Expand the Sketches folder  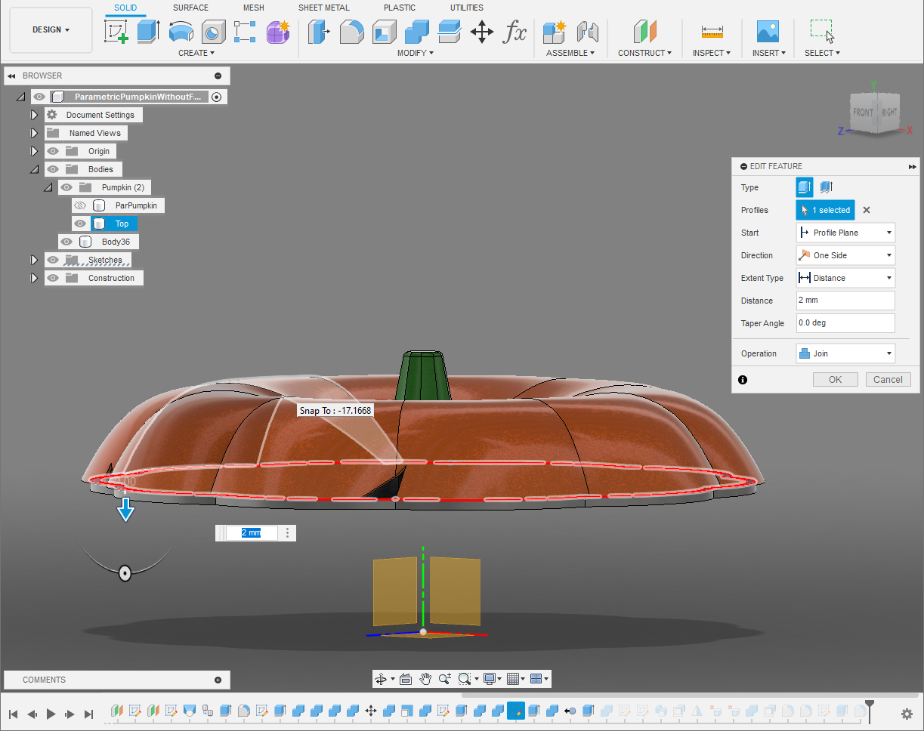pos(34,260)
